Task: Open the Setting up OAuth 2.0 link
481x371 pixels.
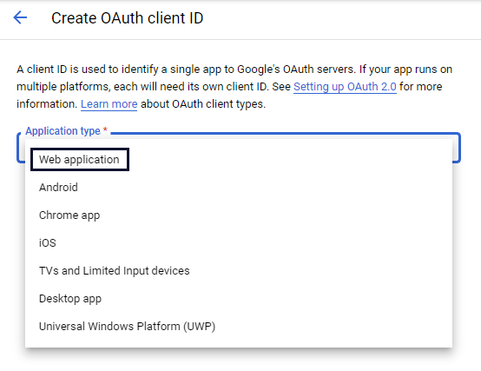Action: pos(345,87)
